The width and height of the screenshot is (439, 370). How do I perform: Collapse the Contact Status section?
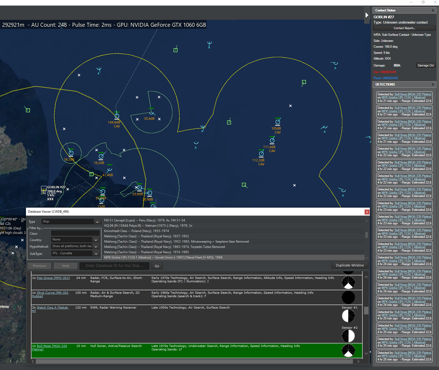tap(433, 10)
